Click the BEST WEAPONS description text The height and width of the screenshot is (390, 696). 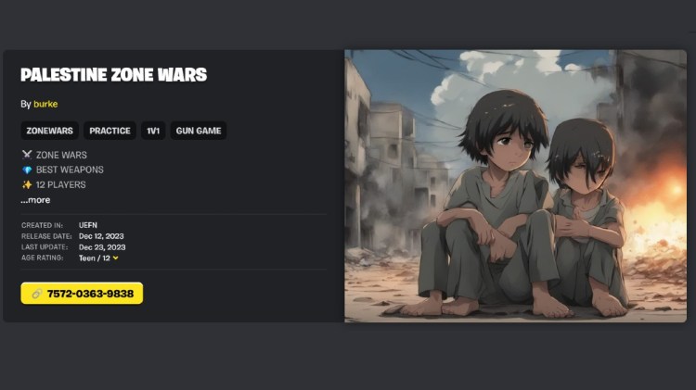(70, 170)
